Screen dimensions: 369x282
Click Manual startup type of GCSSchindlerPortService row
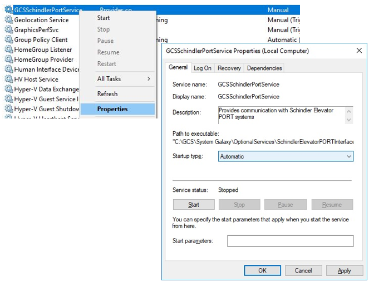(278, 10)
